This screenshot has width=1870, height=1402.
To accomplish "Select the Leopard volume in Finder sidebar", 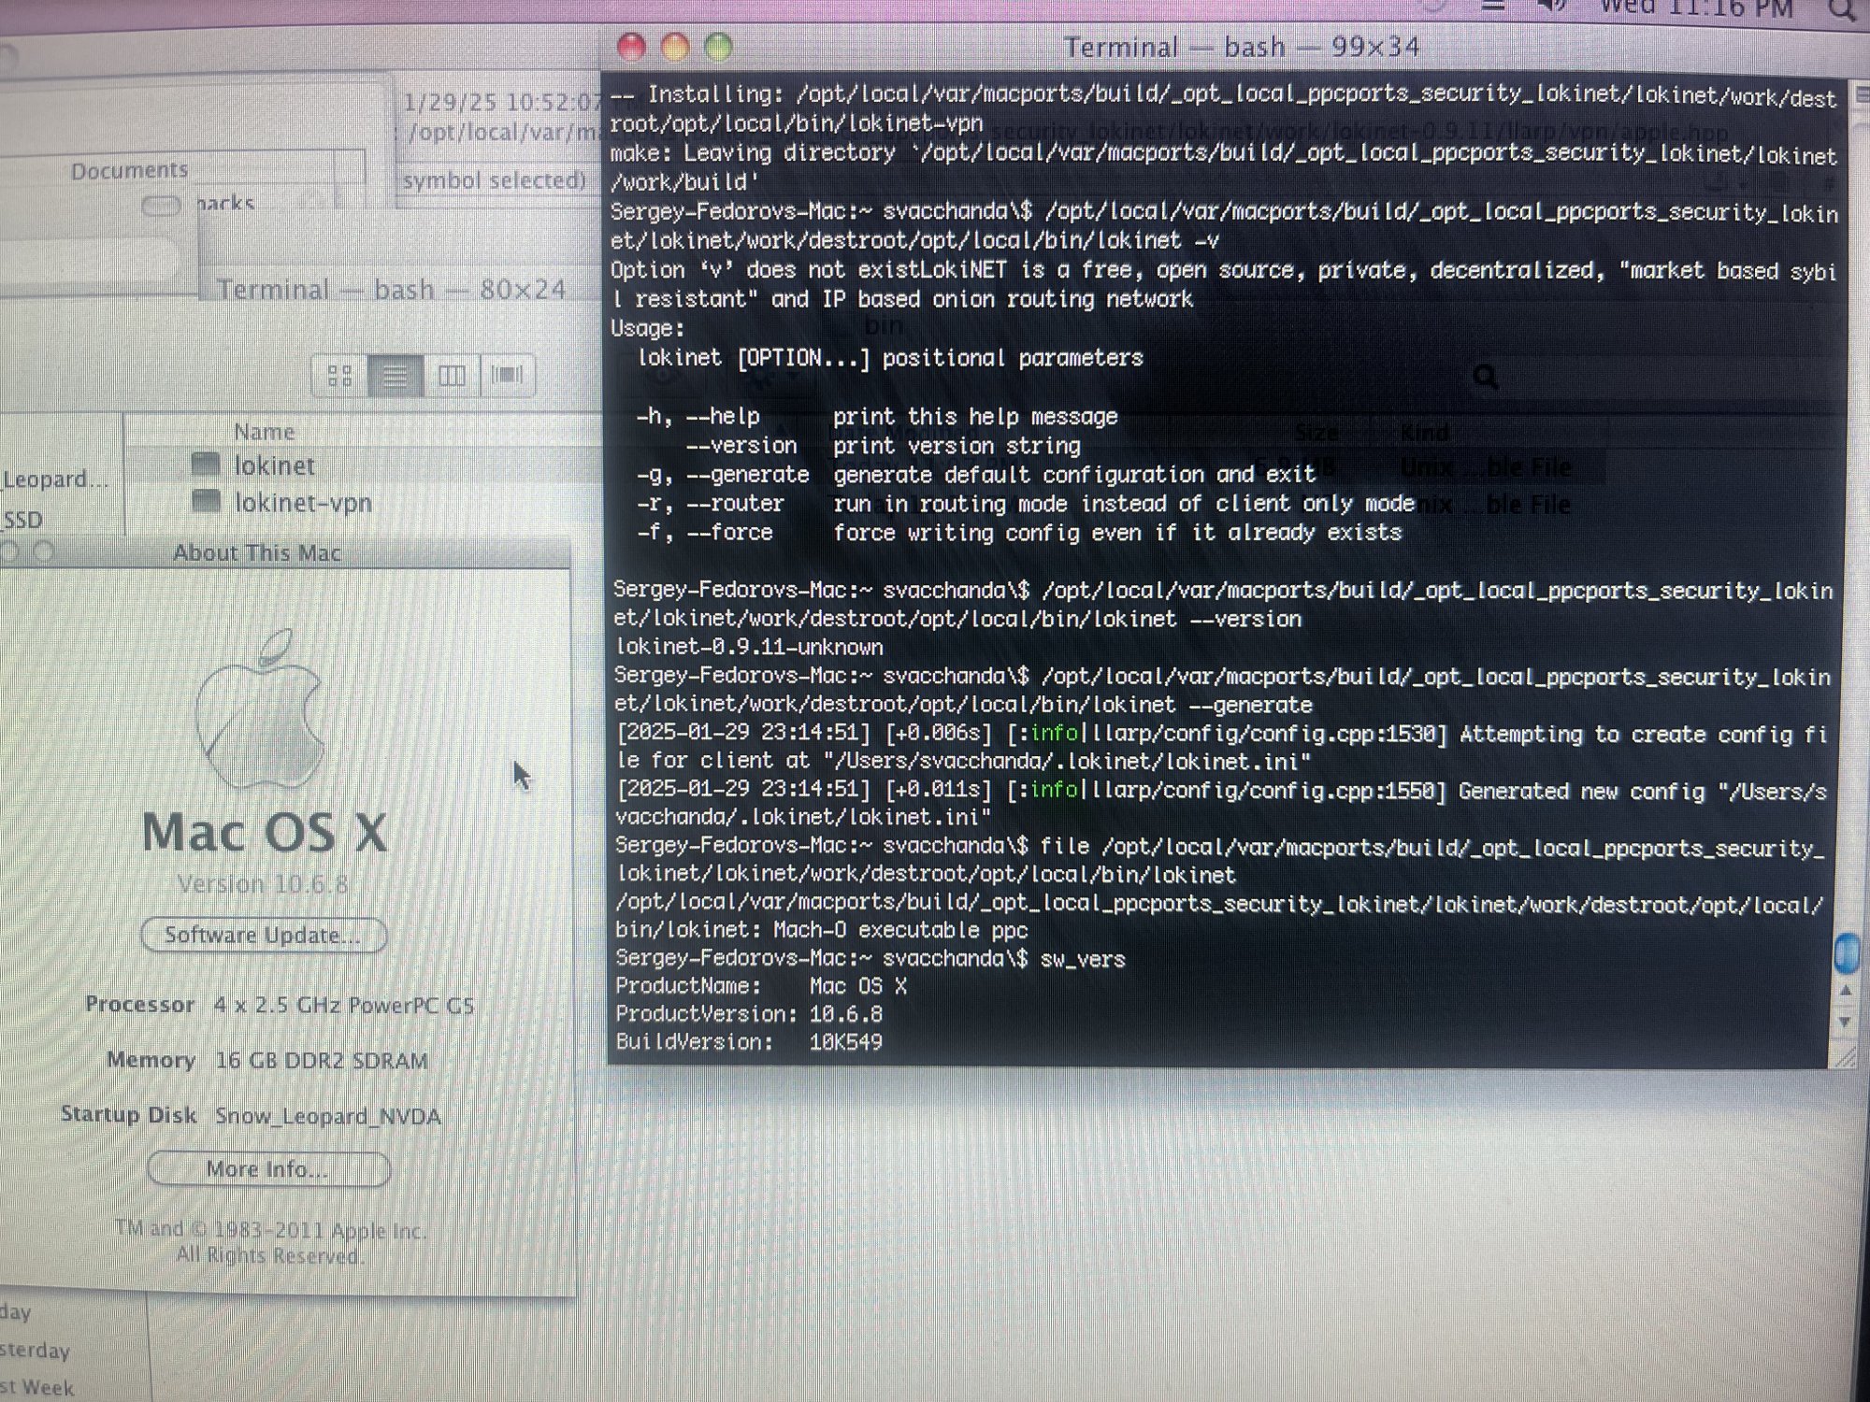I will 55,479.
